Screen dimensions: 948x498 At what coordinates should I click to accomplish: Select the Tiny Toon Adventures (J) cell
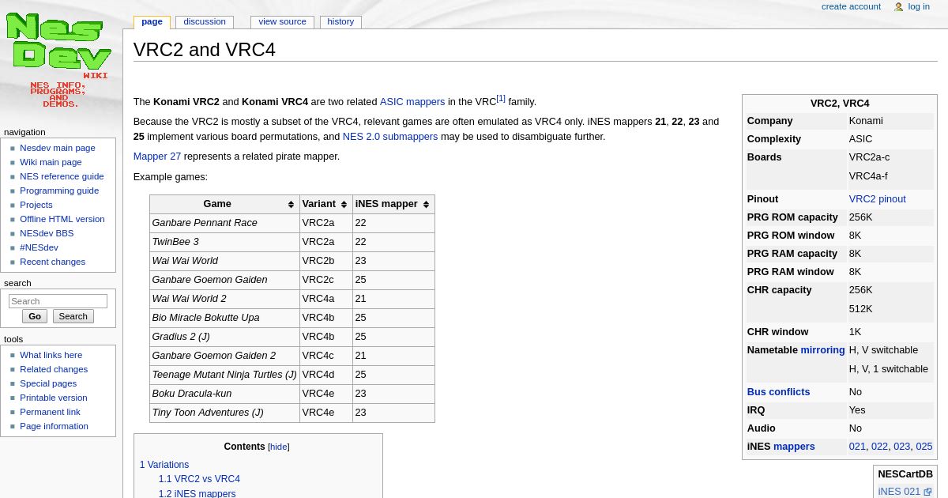(224, 413)
